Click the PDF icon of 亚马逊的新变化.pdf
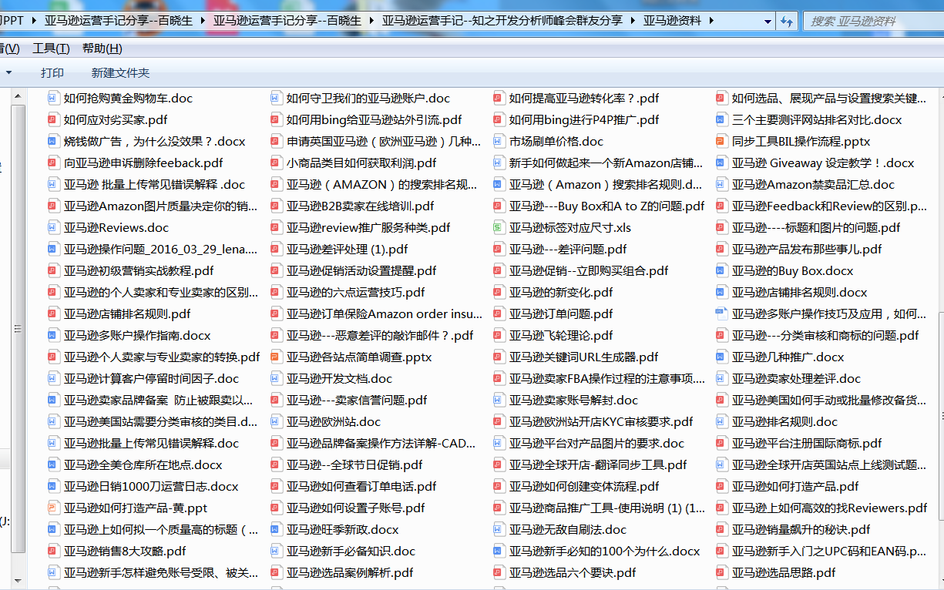This screenshot has width=944, height=590. coord(499,292)
